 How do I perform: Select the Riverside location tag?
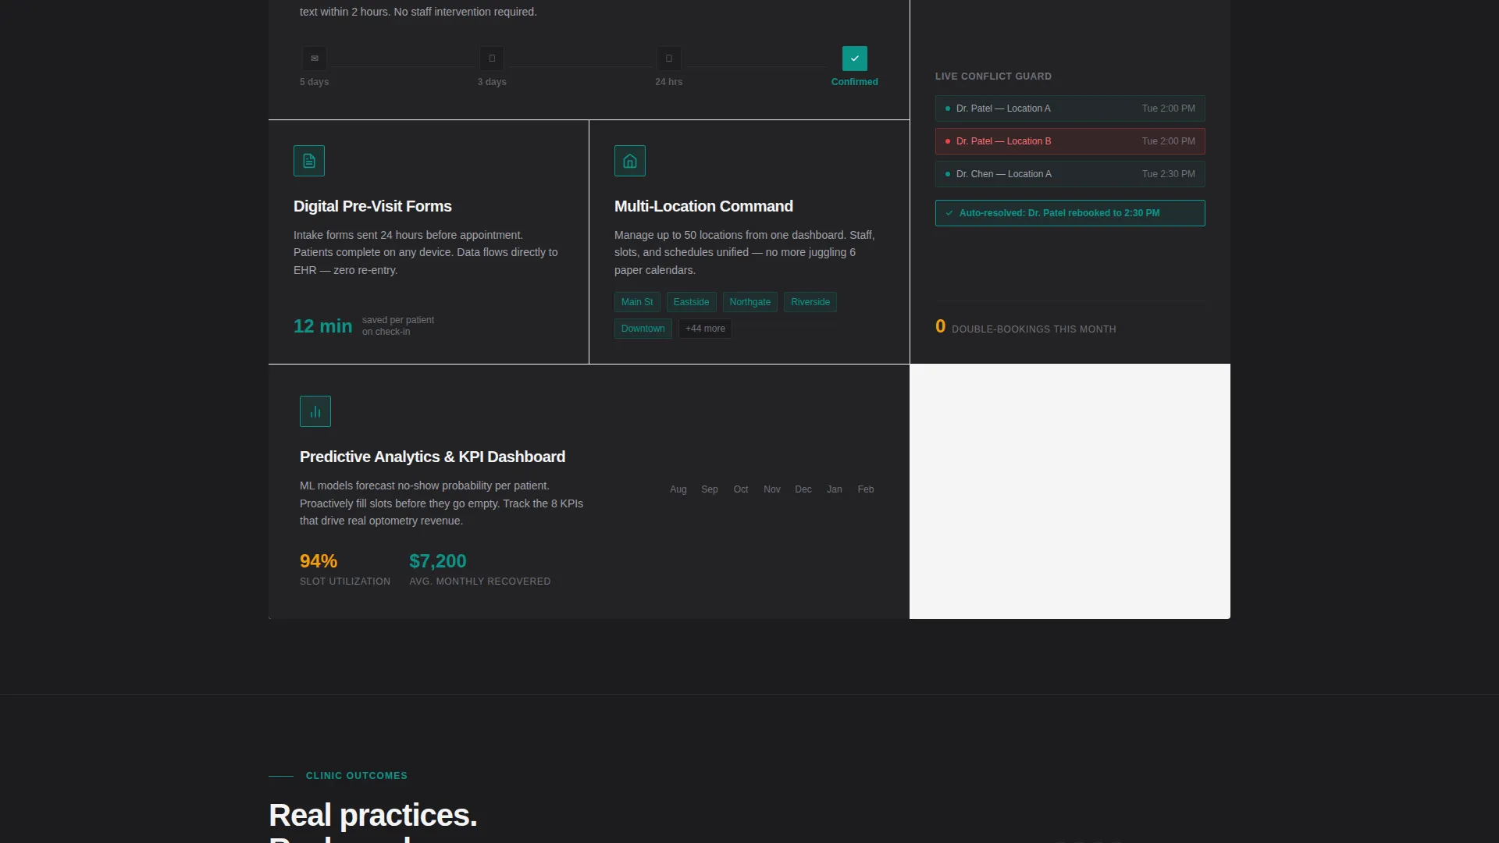point(810,302)
